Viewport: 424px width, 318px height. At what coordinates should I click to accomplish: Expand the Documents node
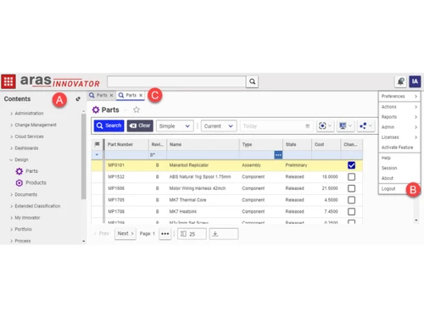[12, 194]
